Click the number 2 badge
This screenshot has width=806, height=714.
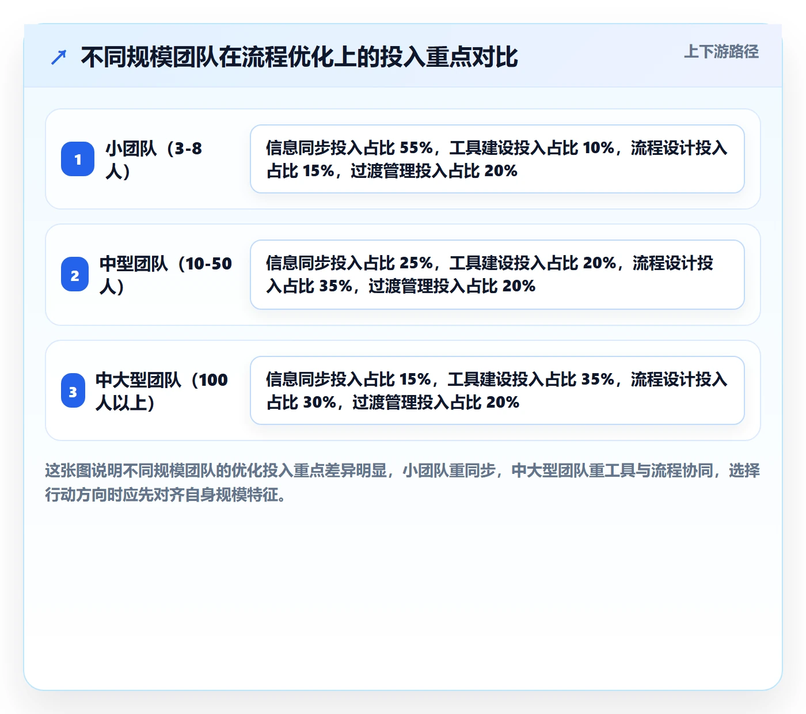(75, 275)
